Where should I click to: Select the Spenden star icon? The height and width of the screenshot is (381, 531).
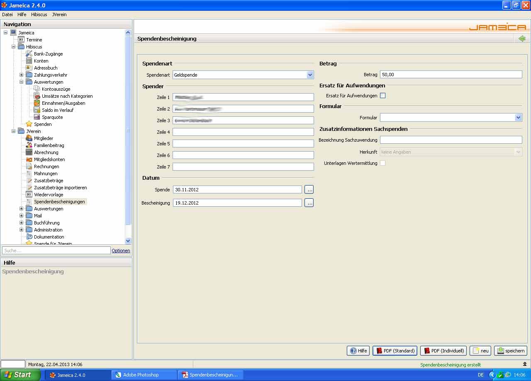(29, 124)
